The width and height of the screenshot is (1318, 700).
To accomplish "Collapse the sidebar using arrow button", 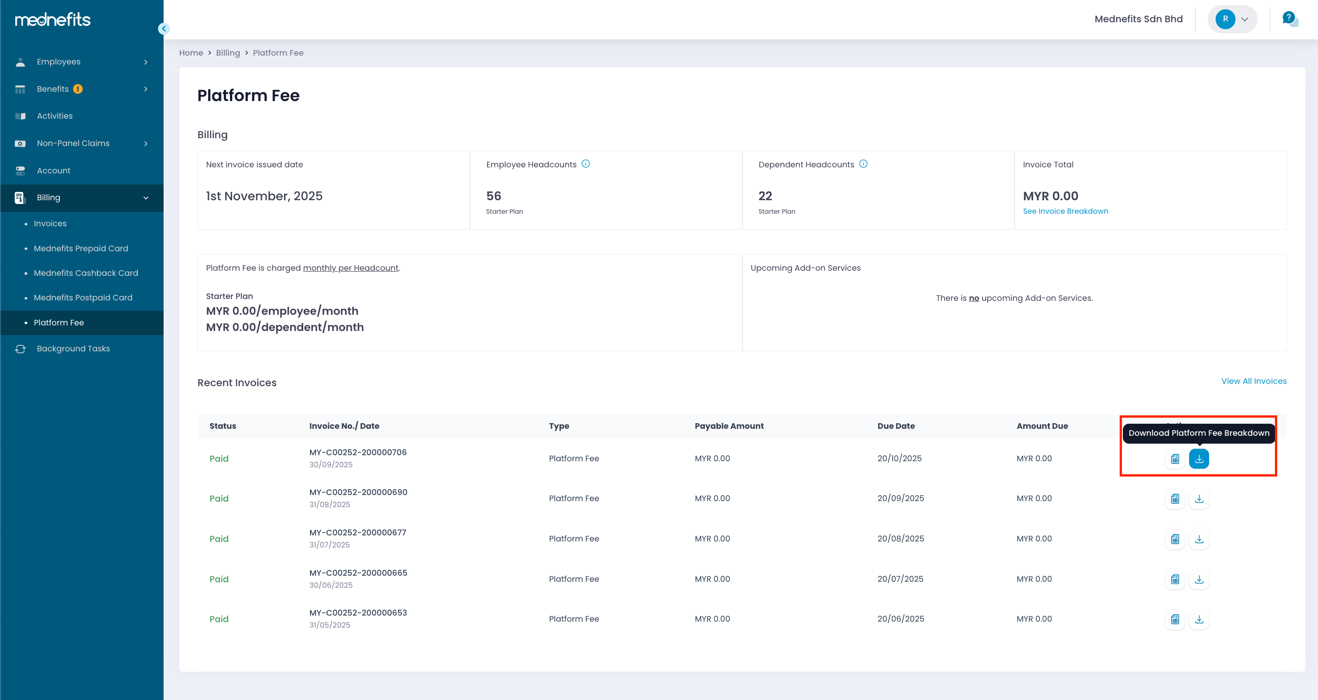I will coord(164,29).
